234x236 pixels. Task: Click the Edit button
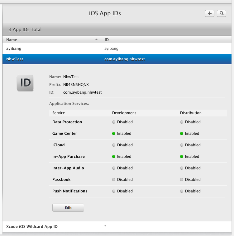click(68, 208)
